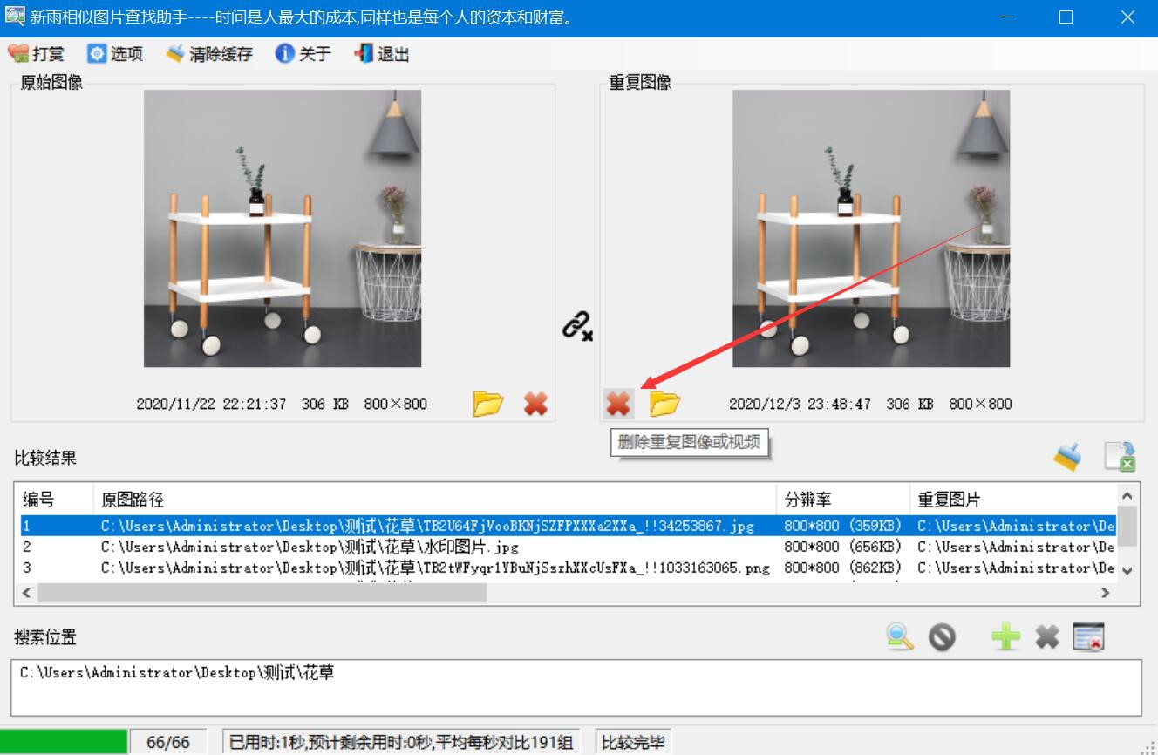Start search using the magnifier icon
This screenshot has width=1158, height=755.
tap(901, 636)
